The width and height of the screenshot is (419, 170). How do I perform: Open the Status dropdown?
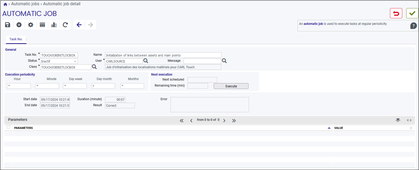(59, 61)
